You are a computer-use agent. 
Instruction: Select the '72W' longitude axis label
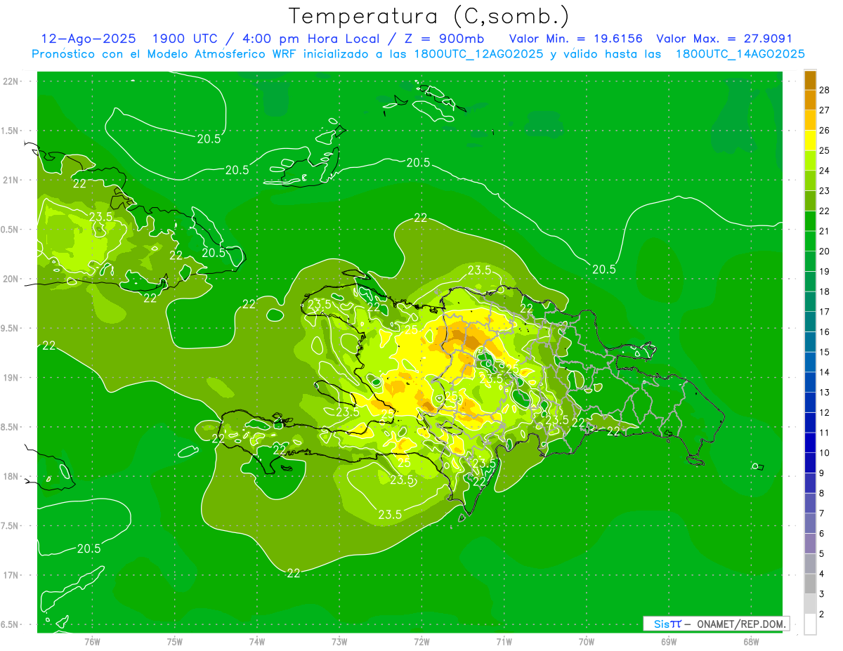coord(421,642)
